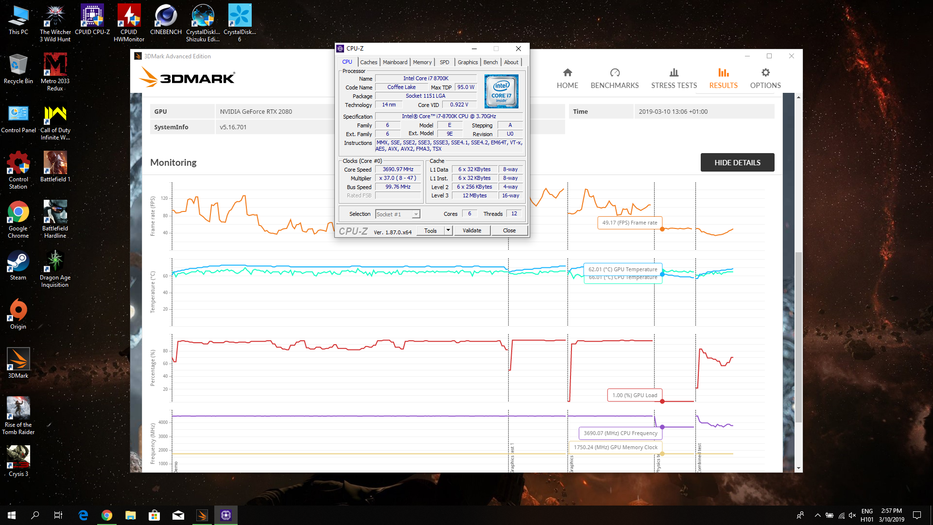Image resolution: width=933 pixels, height=525 pixels.
Task: Open the Tools dropdown arrow in CPU-Z
Action: [448, 230]
